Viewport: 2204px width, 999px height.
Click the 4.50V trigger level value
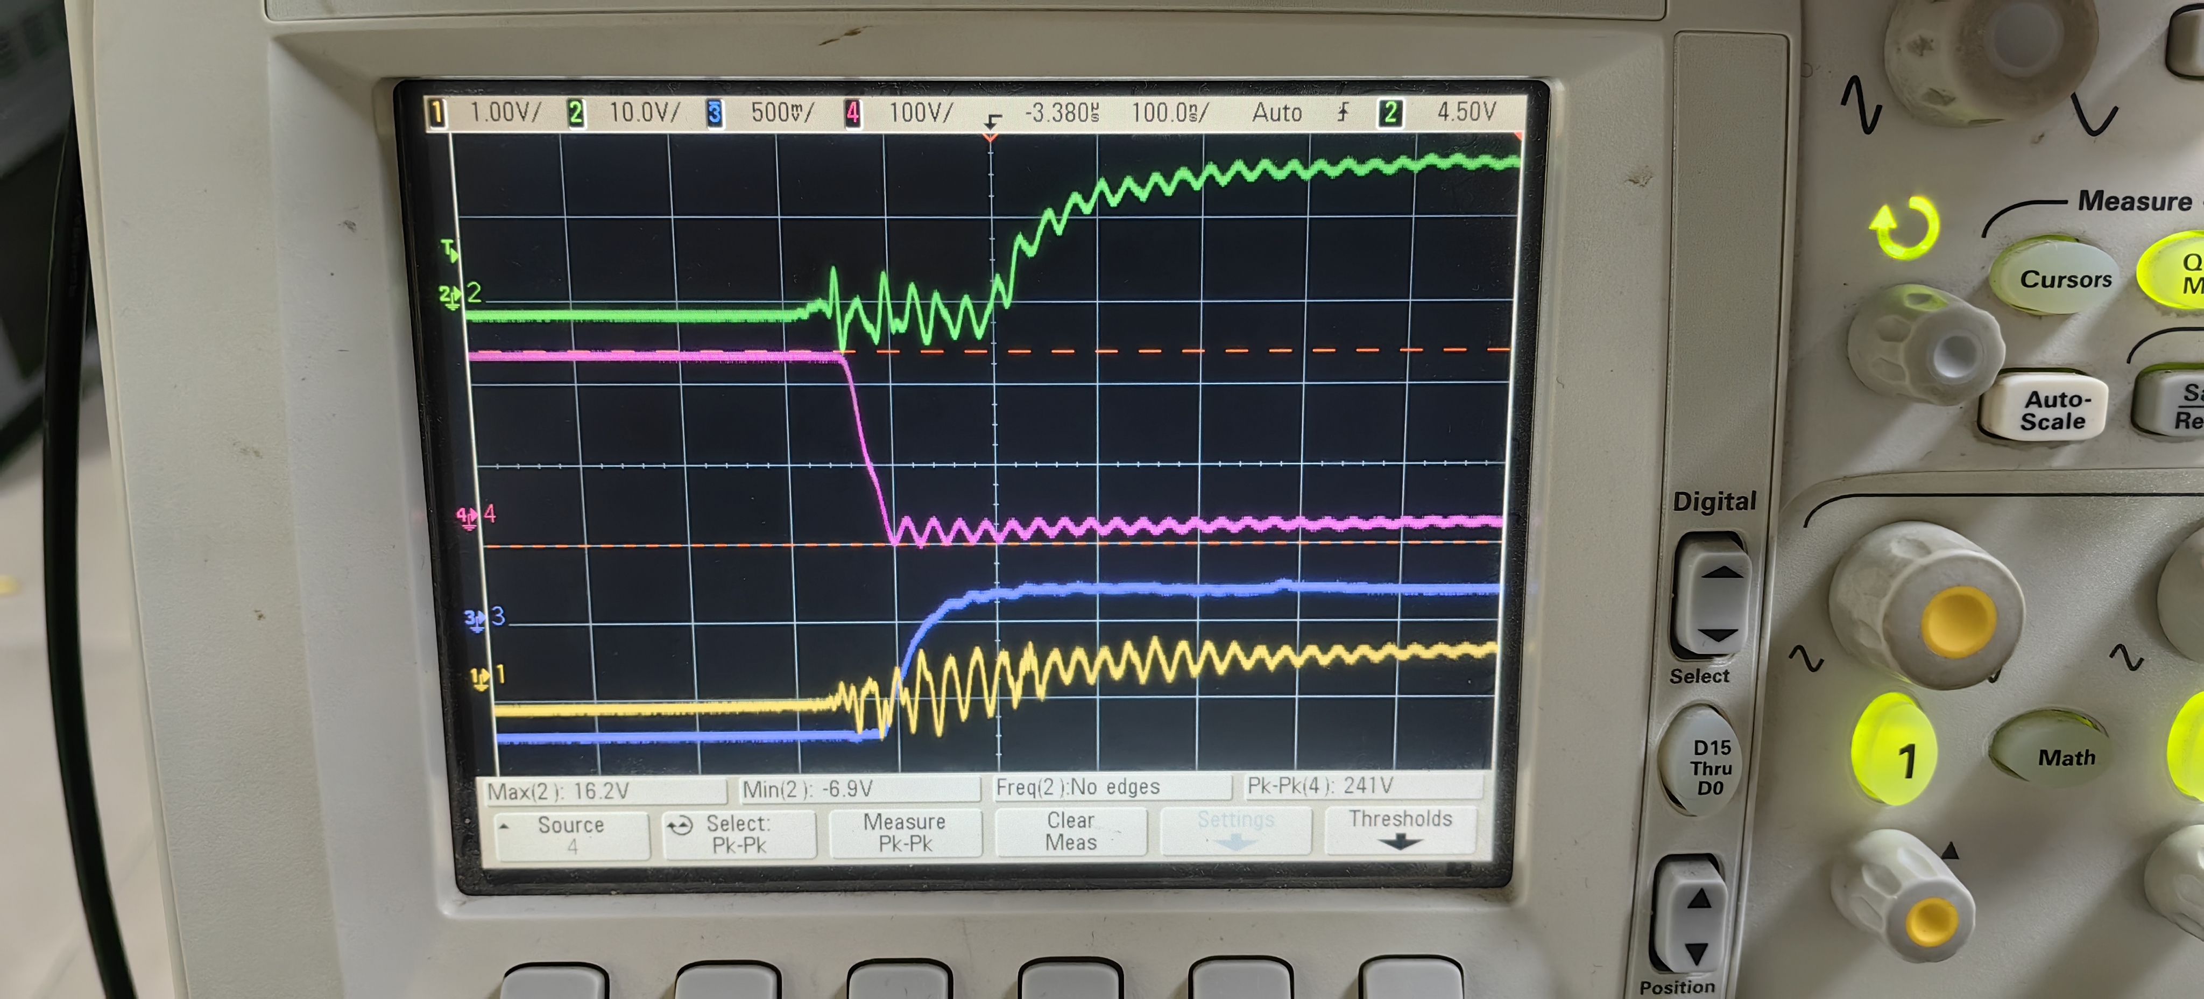coord(1466,111)
